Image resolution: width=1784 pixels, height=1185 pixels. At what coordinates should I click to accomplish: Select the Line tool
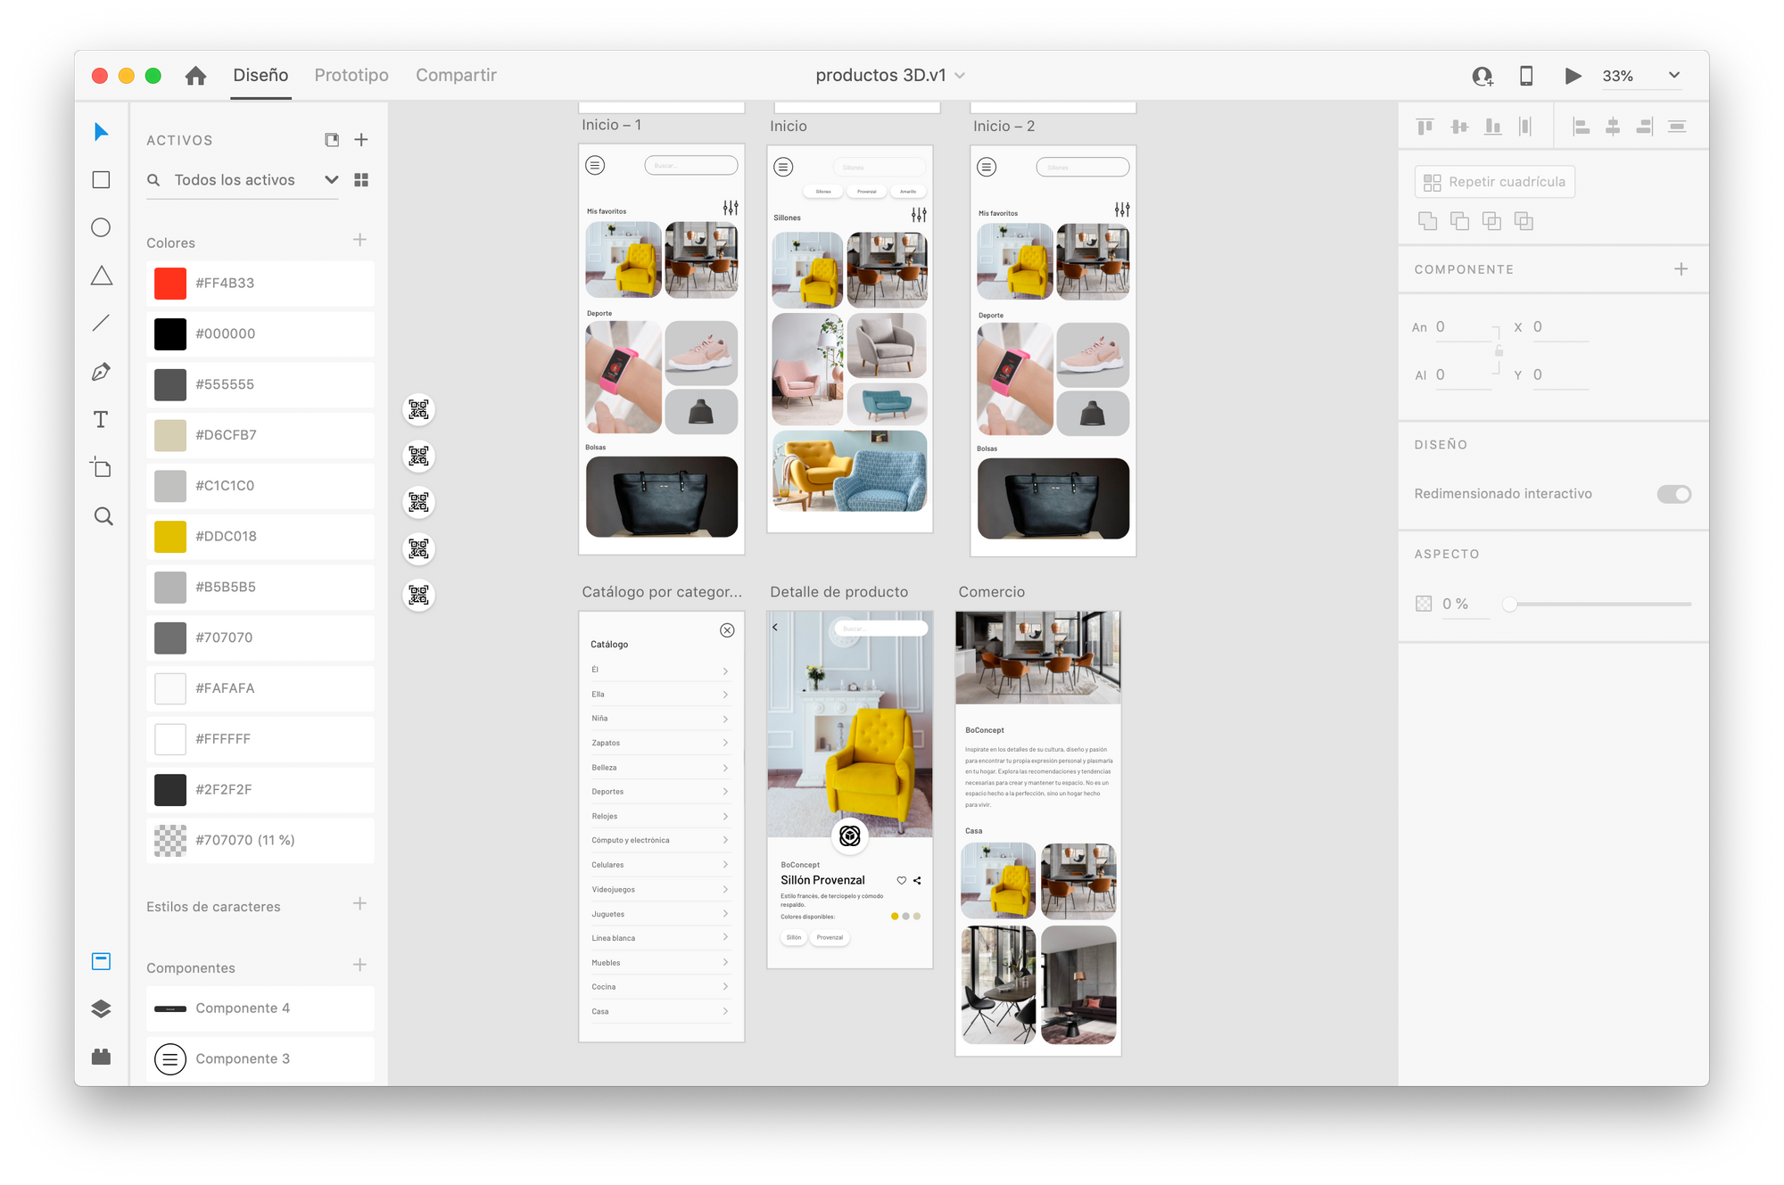click(x=101, y=323)
